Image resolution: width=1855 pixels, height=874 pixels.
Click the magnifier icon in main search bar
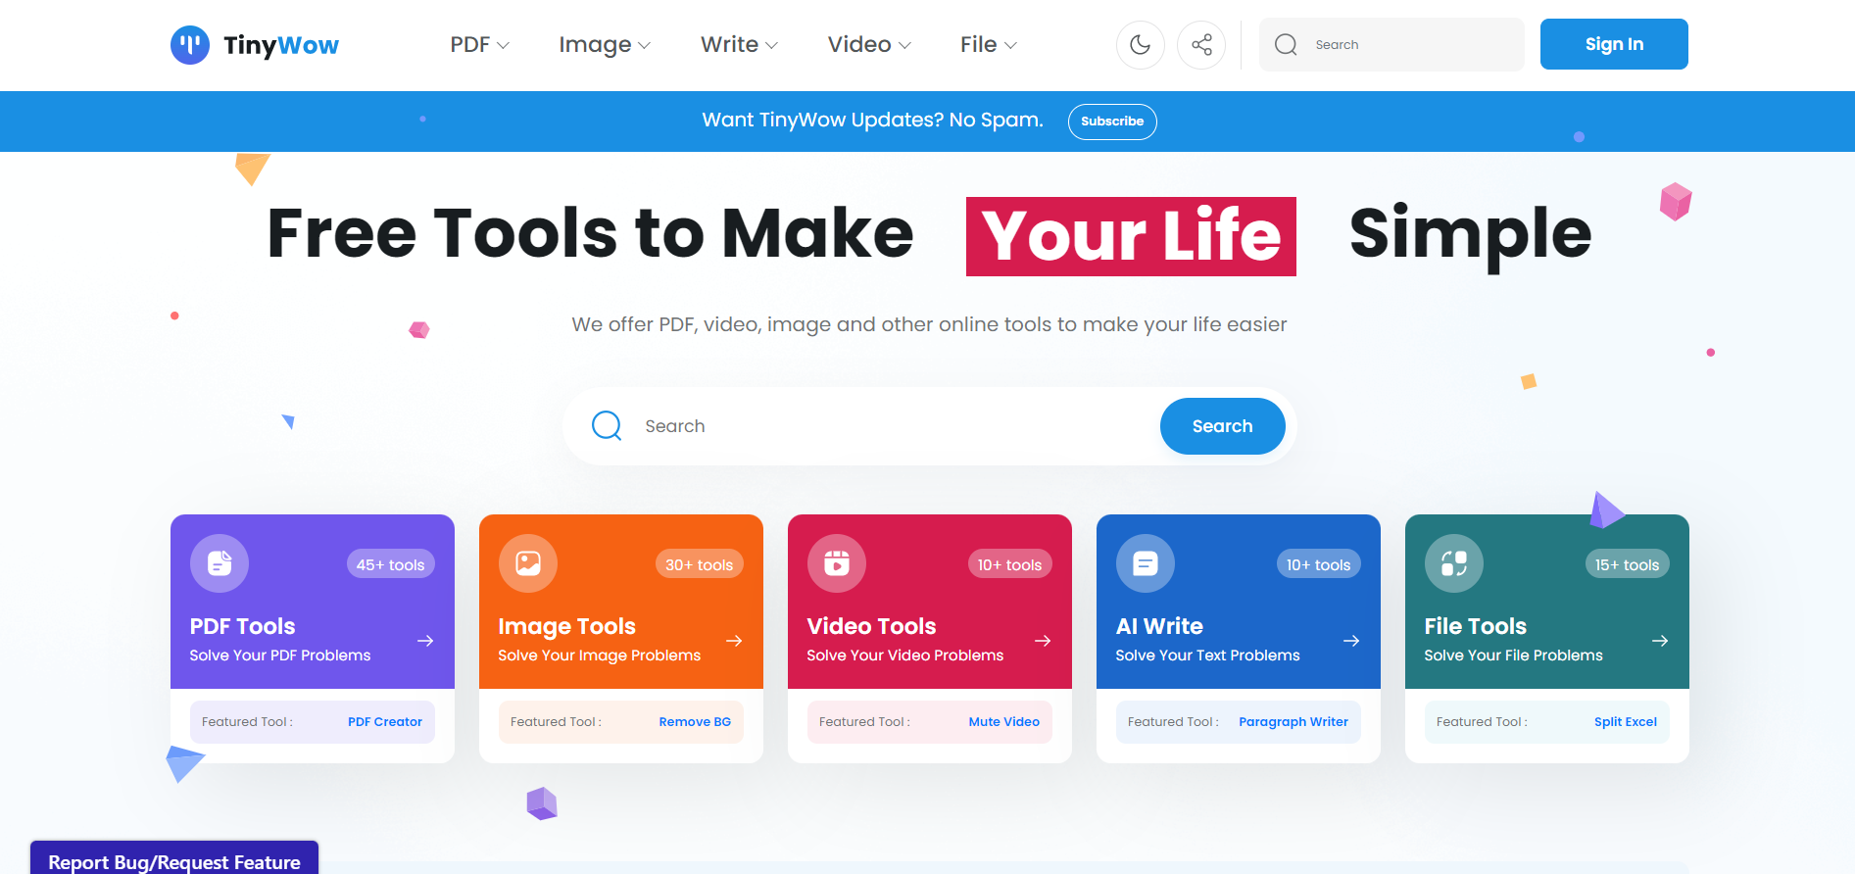coord(607,426)
